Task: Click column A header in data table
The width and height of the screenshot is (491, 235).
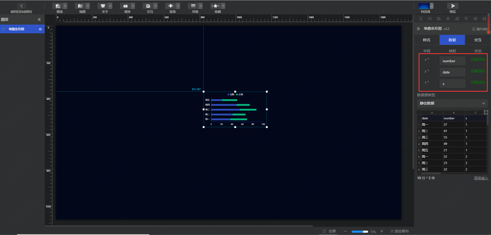Action: tap(432, 113)
